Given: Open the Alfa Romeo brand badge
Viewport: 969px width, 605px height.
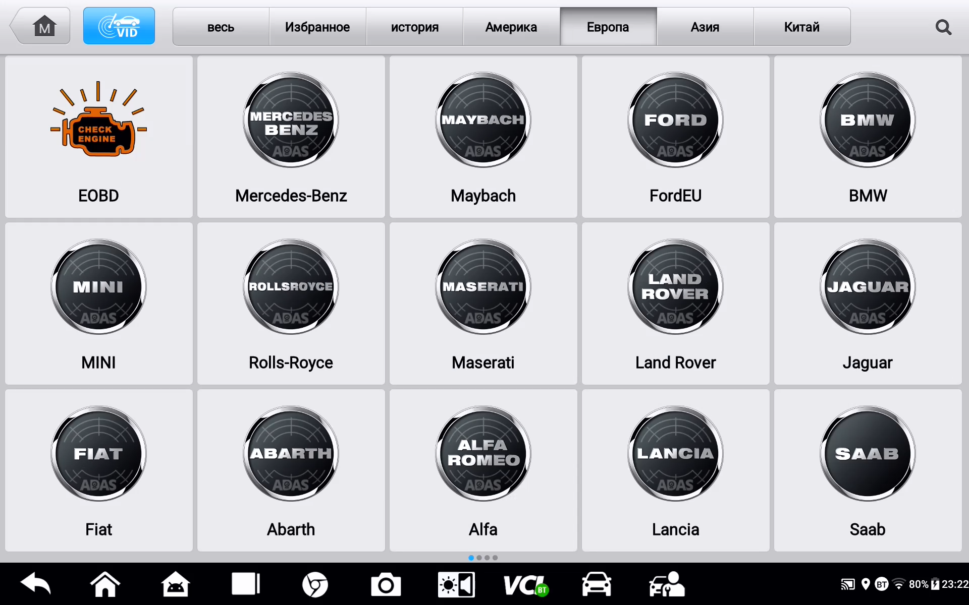Looking at the screenshot, I should coord(483,453).
